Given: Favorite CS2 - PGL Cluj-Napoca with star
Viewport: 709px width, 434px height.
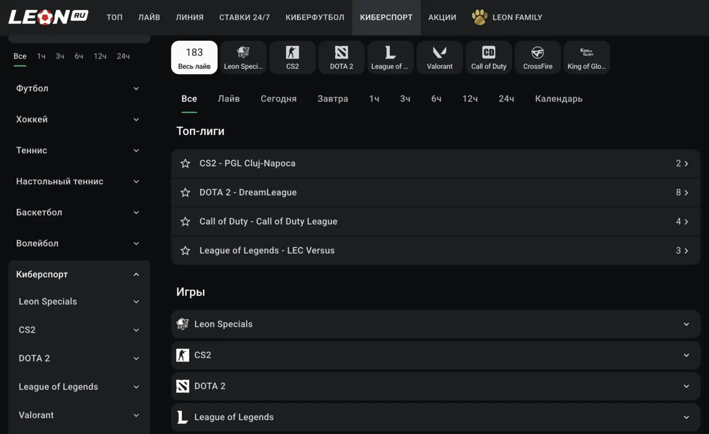Looking at the screenshot, I should (185, 163).
